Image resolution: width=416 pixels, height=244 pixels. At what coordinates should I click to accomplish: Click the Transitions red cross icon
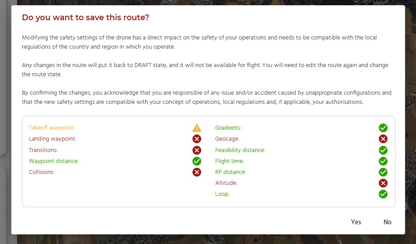[x=196, y=150]
